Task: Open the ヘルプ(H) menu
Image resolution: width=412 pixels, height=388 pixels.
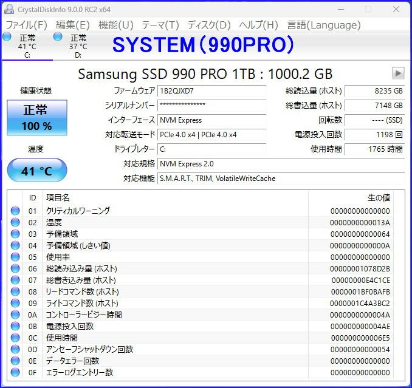Action: tap(258, 26)
